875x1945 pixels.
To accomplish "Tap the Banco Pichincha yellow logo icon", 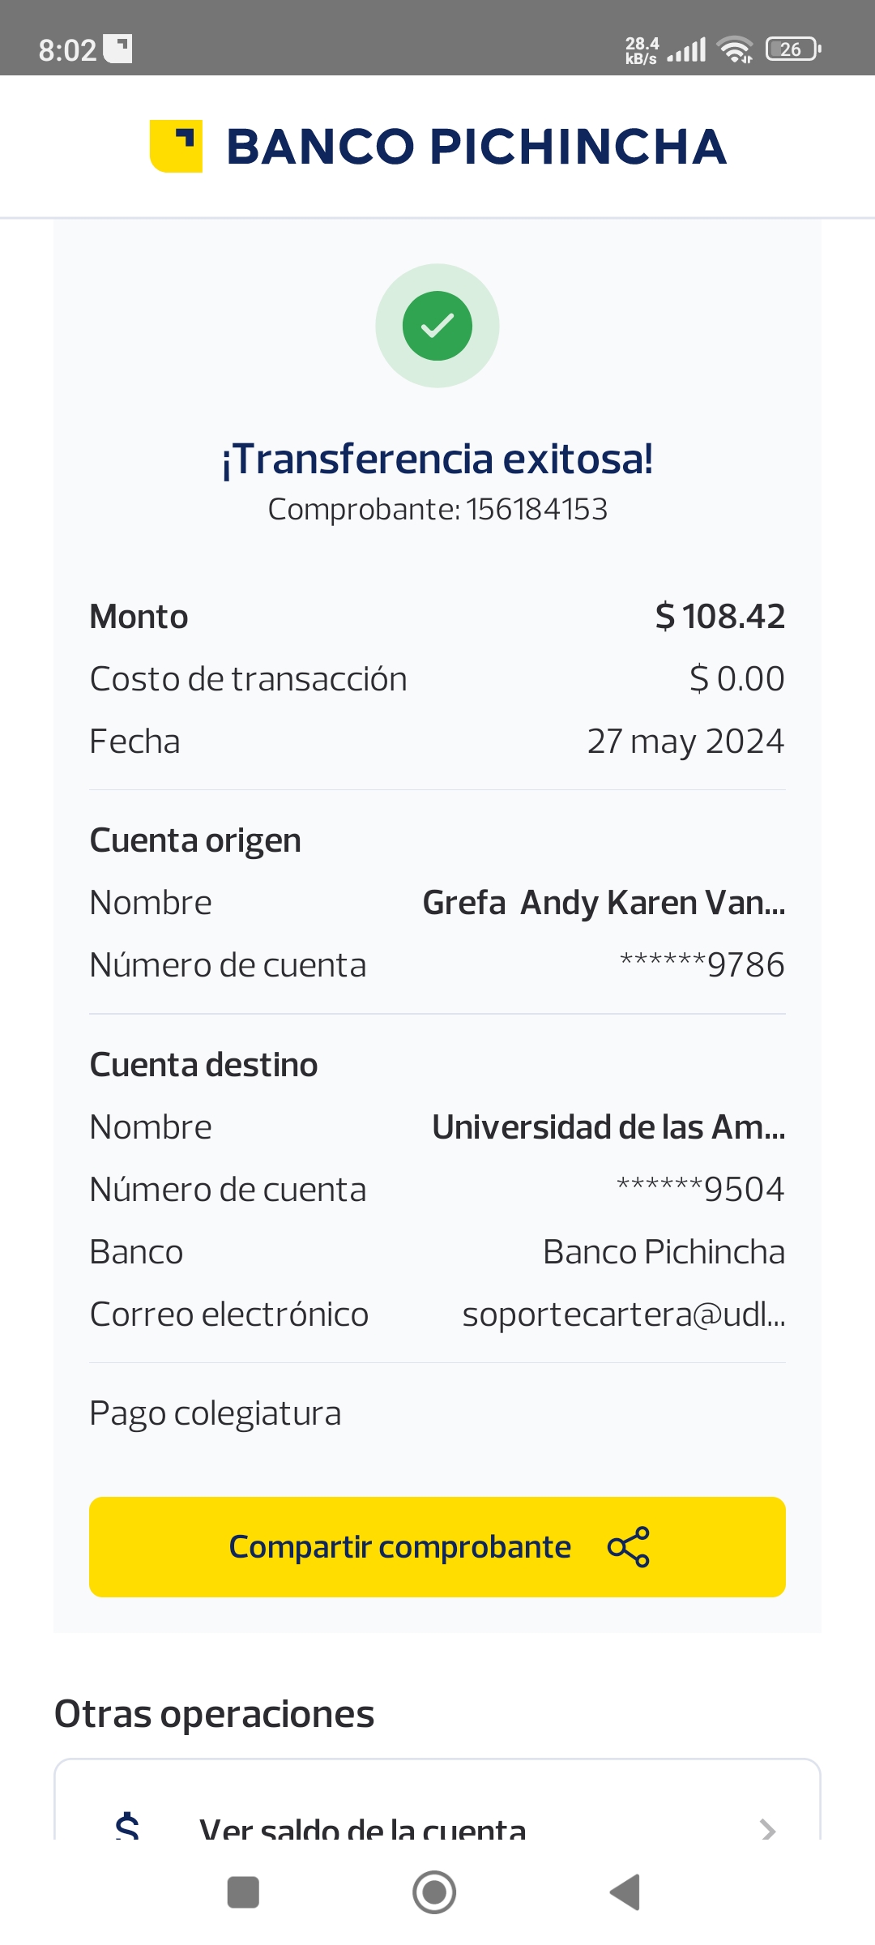I will tap(176, 147).
